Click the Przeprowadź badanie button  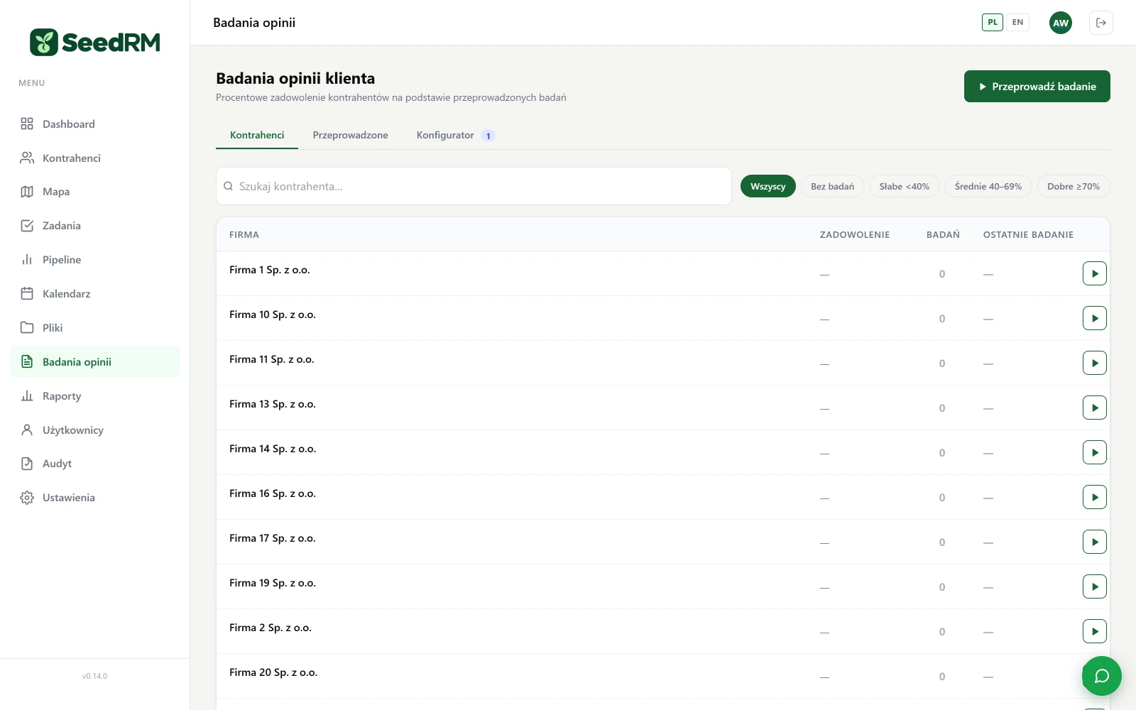pyautogui.click(x=1037, y=87)
